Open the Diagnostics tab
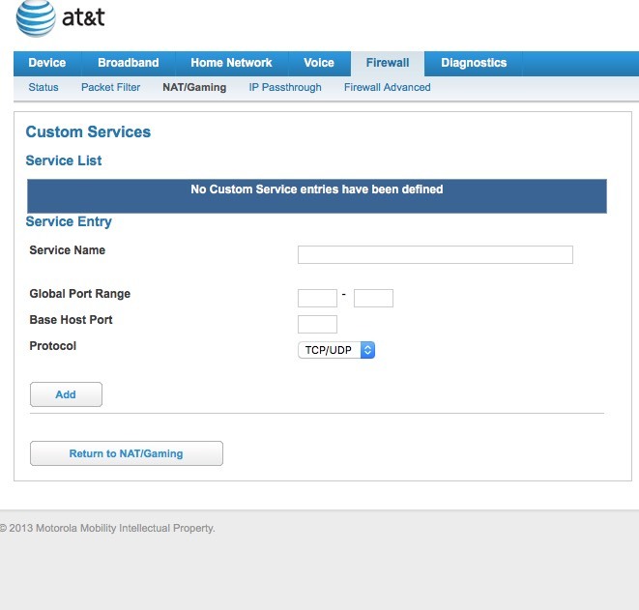This screenshot has width=639, height=610. click(474, 63)
